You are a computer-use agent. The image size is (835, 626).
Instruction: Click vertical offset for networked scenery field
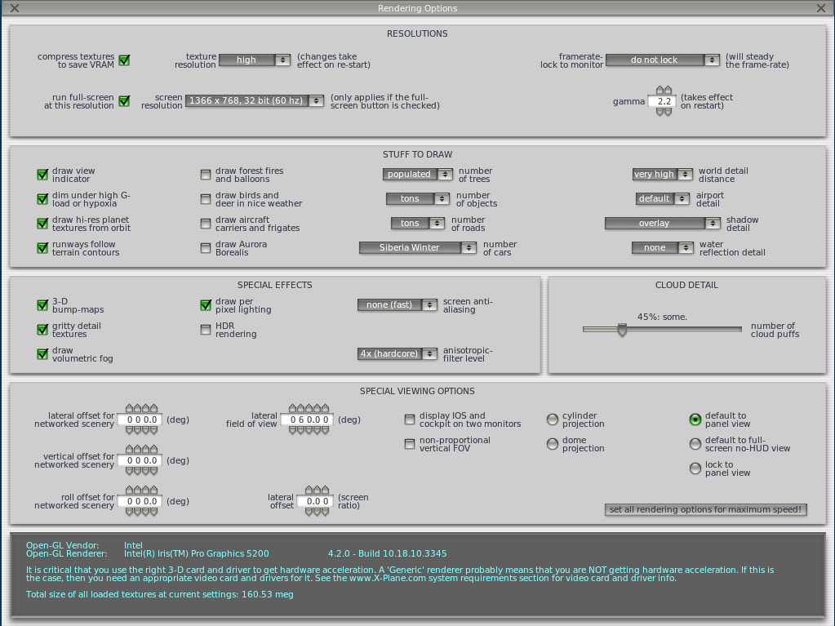pyautogui.click(x=141, y=460)
